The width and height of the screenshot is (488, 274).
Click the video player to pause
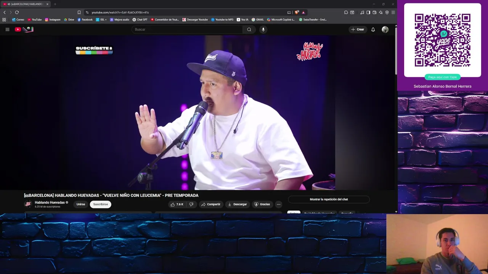[198, 112]
